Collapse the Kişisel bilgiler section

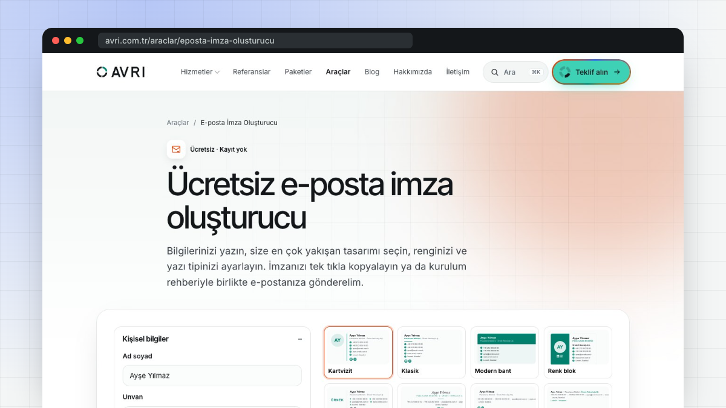[x=300, y=339]
